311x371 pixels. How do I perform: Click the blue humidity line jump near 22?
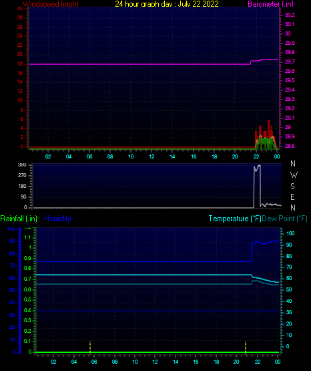[252, 252]
